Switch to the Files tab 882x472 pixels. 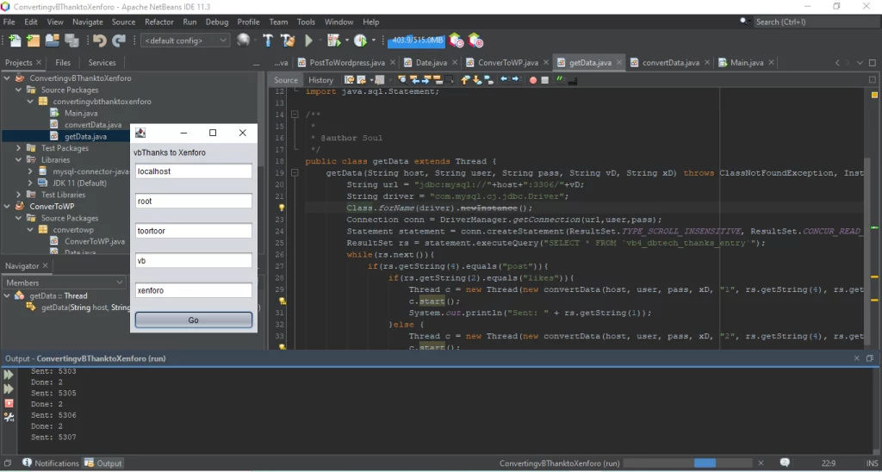point(63,63)
